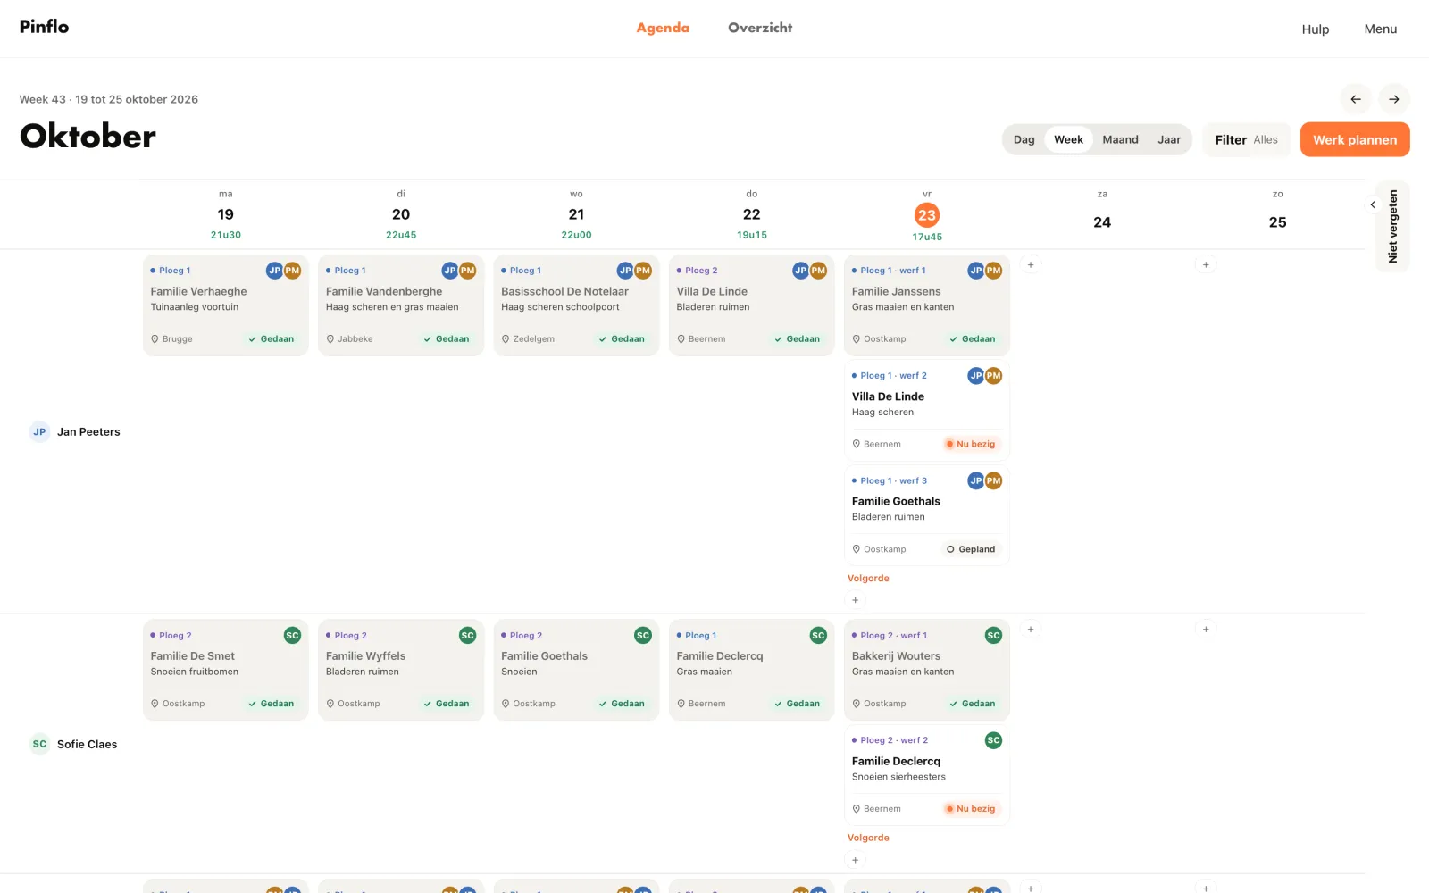Click the Werk plannen button

[1355, 139]
